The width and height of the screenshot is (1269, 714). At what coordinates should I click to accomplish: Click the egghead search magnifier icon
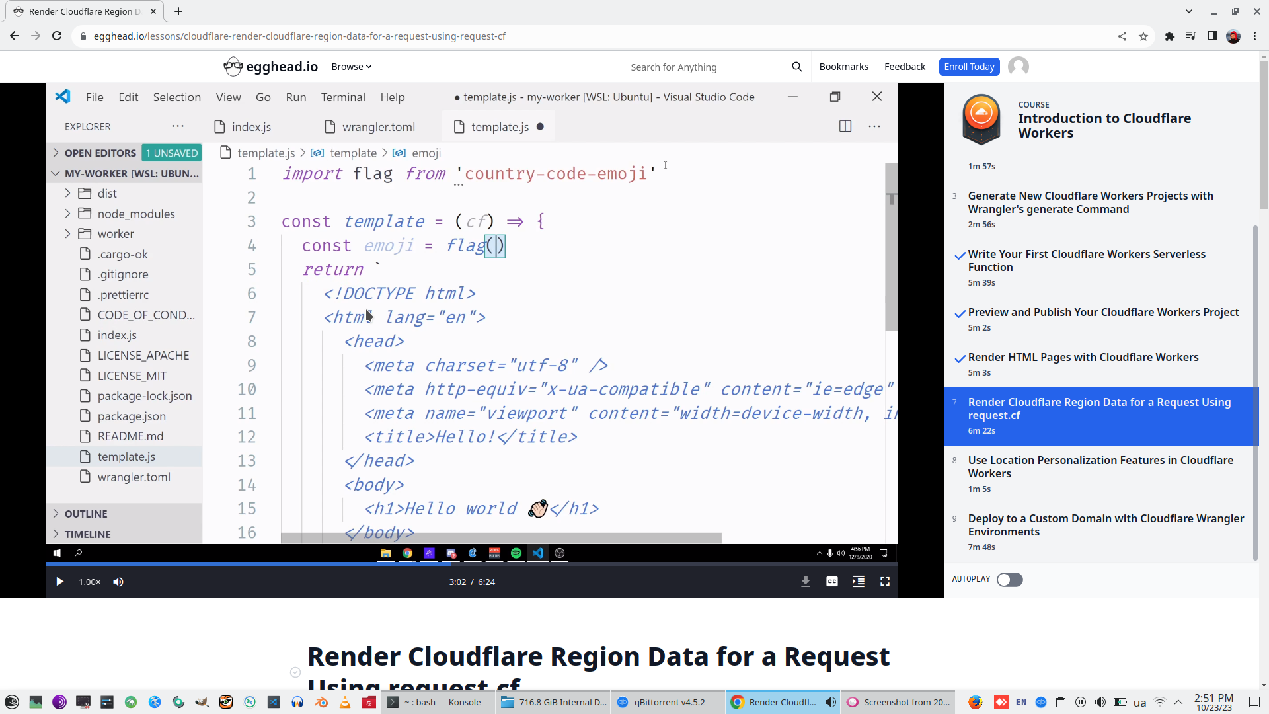click(796, 67)
